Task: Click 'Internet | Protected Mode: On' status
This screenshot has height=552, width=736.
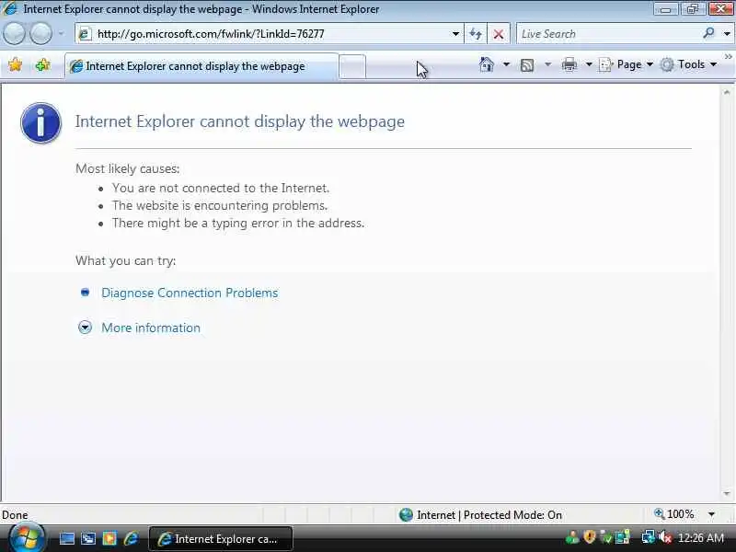Action: coord(489,515)
